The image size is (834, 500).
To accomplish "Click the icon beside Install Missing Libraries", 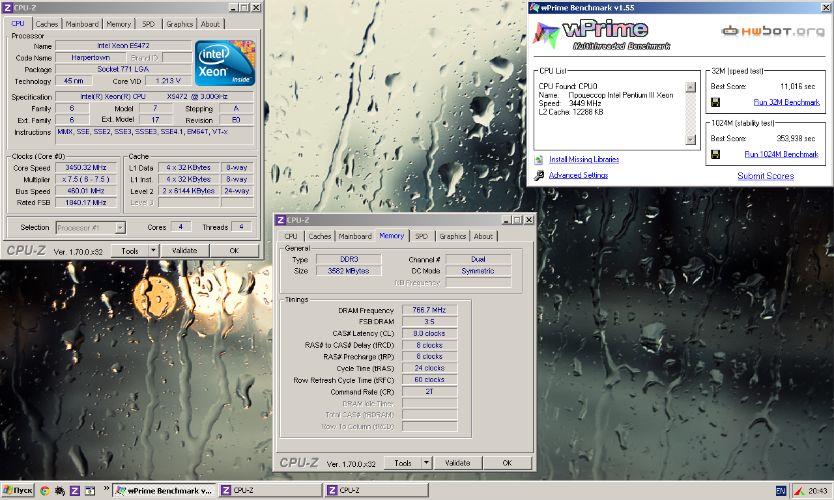I will click(x=538, y=160).
